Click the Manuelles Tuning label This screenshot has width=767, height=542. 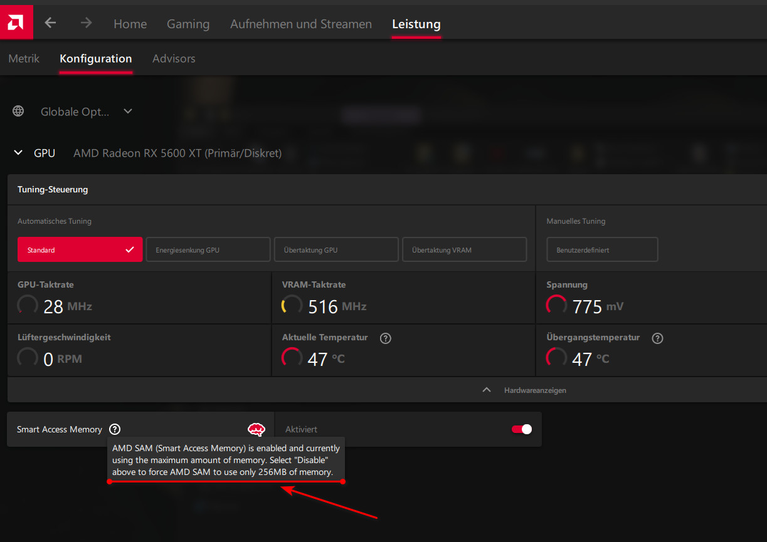coord(576,221)
